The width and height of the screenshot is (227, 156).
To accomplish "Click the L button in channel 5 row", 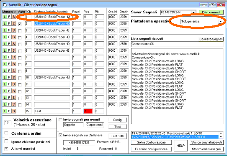I will [5, 44].
